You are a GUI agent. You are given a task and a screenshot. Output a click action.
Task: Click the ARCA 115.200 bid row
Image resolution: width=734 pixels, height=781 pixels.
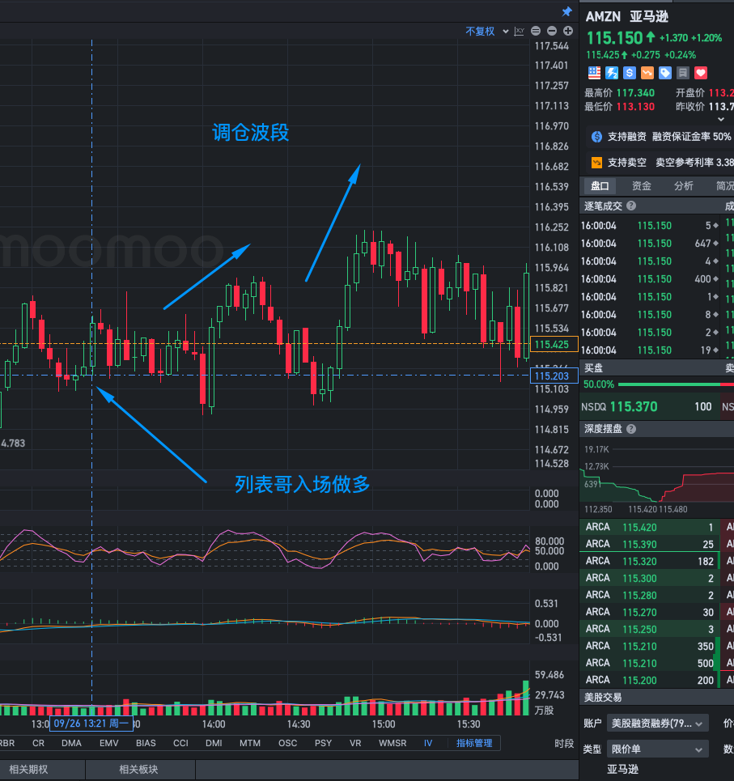[649, 680]
